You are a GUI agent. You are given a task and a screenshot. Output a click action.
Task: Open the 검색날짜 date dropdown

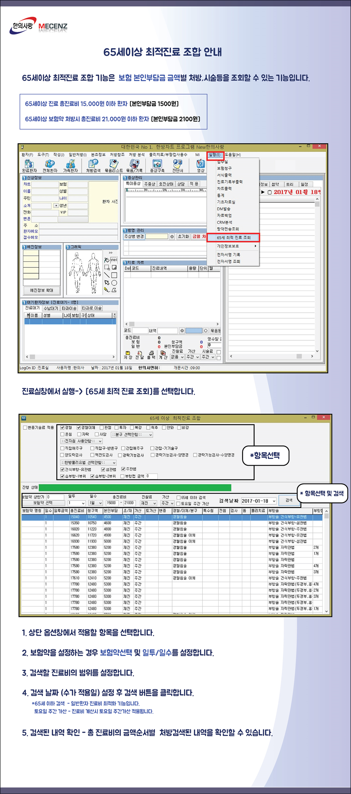pos(274,501)
